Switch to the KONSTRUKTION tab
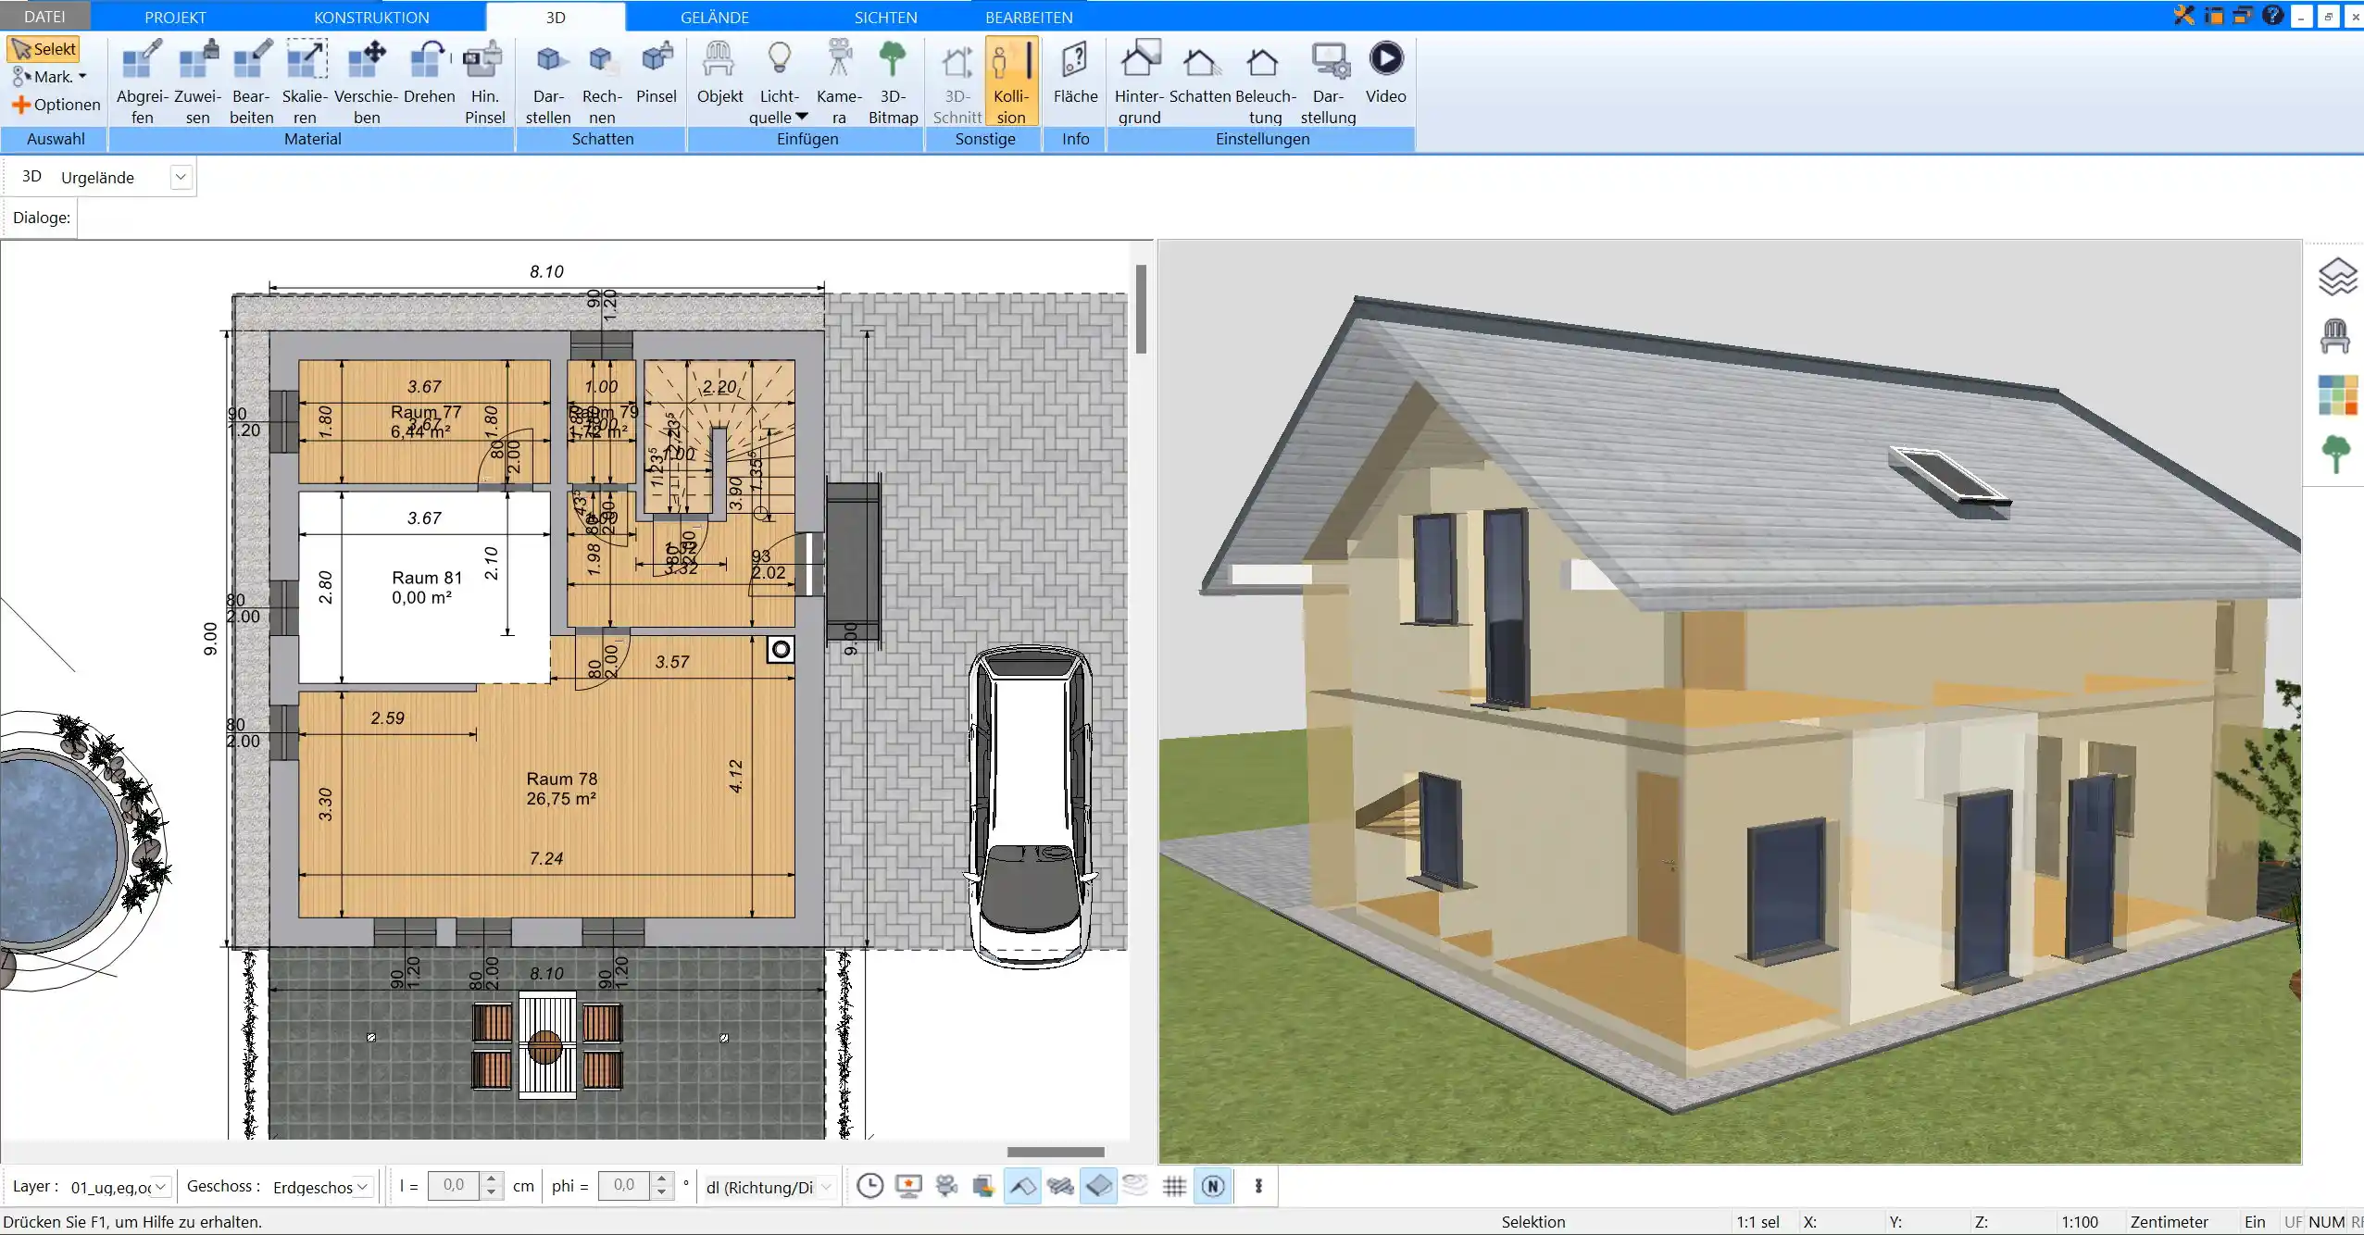The image size is (2364, 1235). (x=371, y=17)
